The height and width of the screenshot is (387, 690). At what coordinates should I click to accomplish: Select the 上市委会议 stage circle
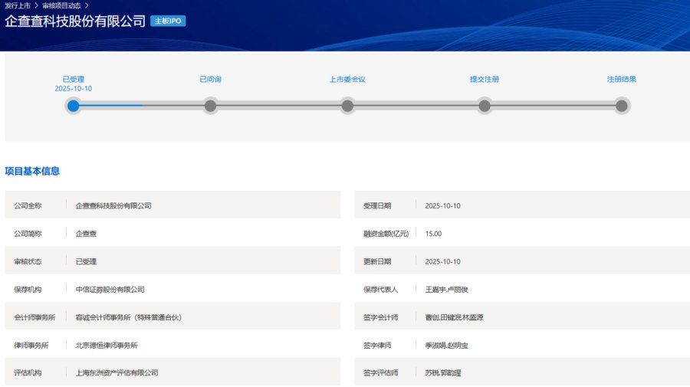coord(347,106)
